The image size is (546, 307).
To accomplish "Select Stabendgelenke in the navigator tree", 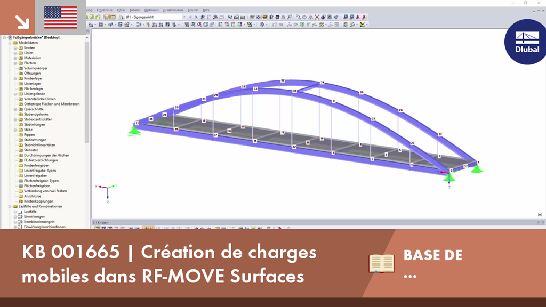I will [36, 114].
